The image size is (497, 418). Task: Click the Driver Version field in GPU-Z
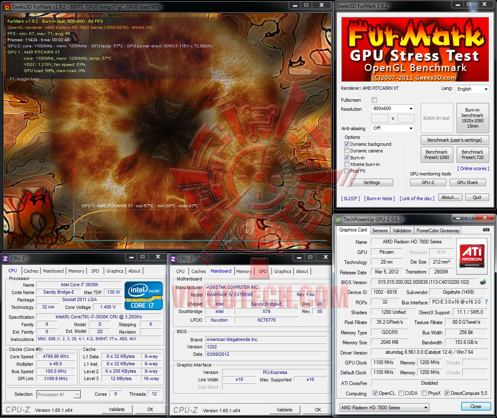pos(429,353)
